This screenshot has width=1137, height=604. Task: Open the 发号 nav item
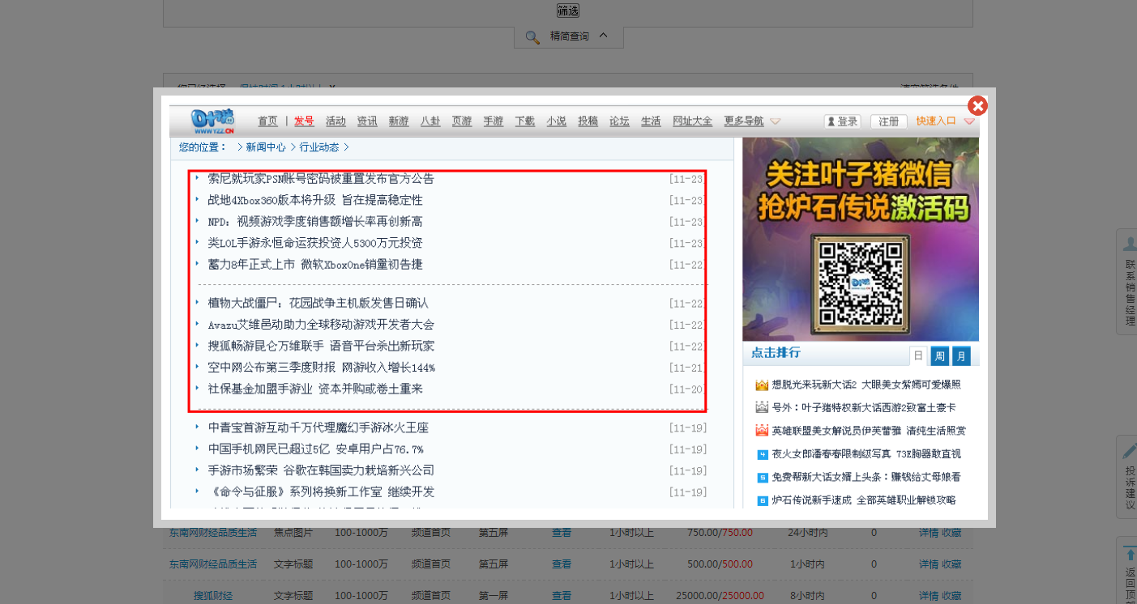304,121
